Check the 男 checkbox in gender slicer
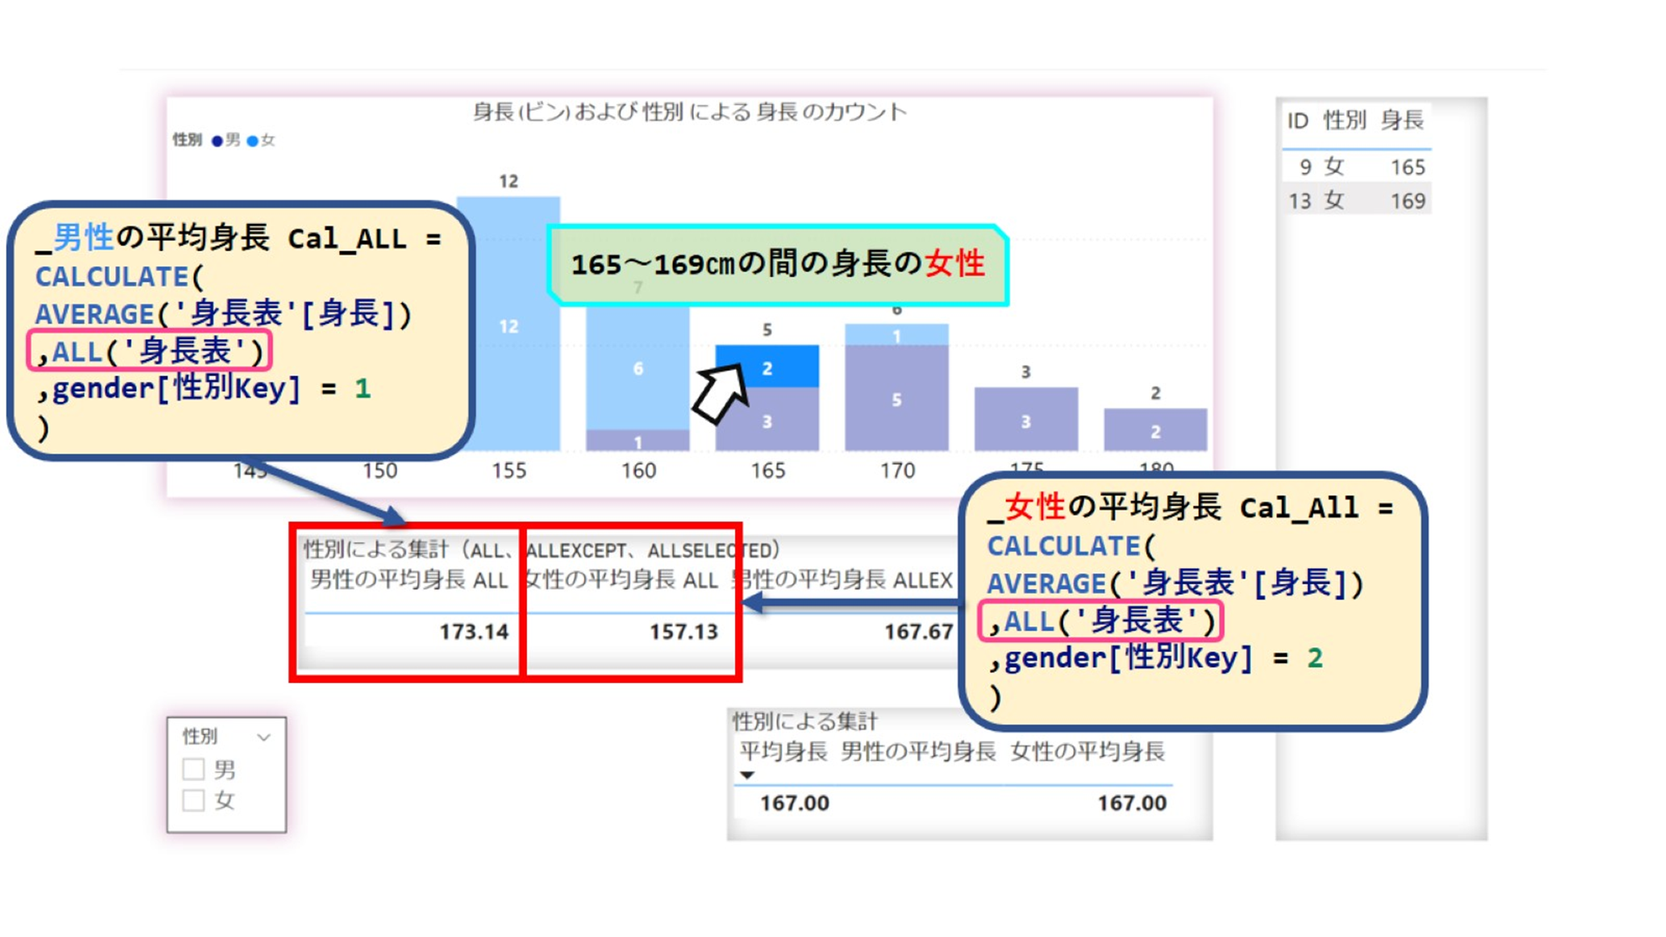Viewport: 1666px width, 937px height. [x=193, y=769]
